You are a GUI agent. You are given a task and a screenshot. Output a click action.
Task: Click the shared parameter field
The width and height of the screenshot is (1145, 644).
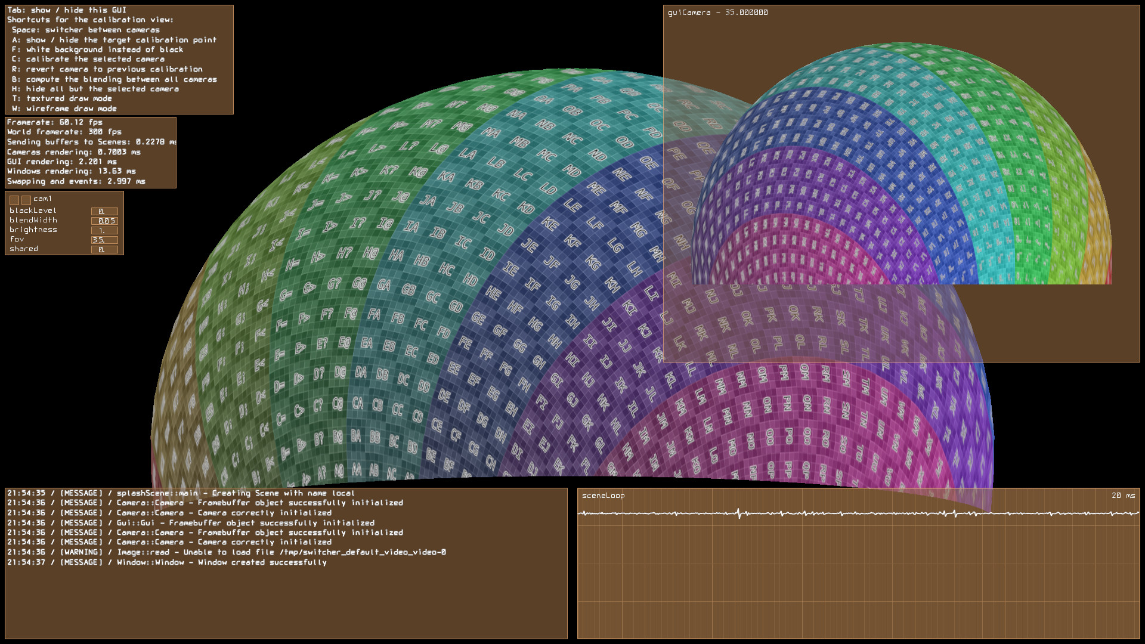pos(105,249)
